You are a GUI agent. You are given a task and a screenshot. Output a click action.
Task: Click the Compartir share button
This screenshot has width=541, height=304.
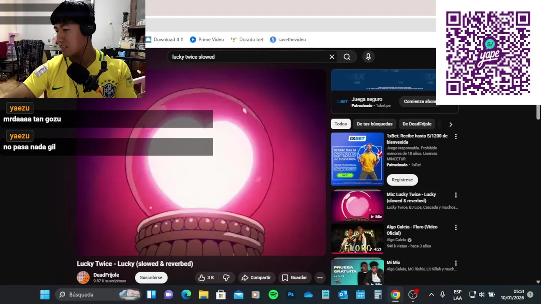click(x=256, y=277)
